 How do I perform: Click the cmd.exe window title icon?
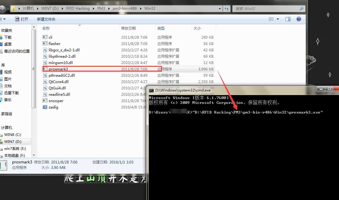click(151, 90)
